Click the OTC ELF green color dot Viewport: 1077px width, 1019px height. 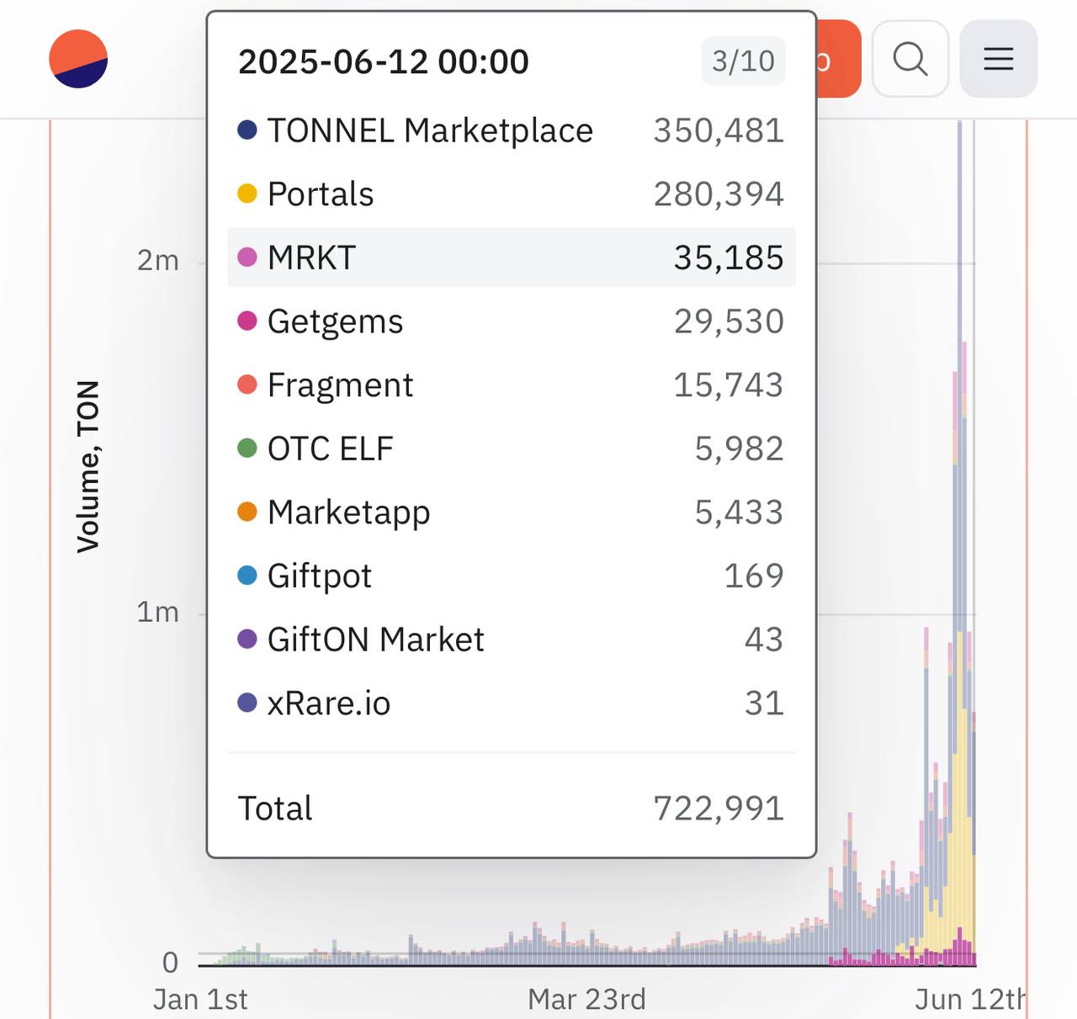click(x=247, y=448)
